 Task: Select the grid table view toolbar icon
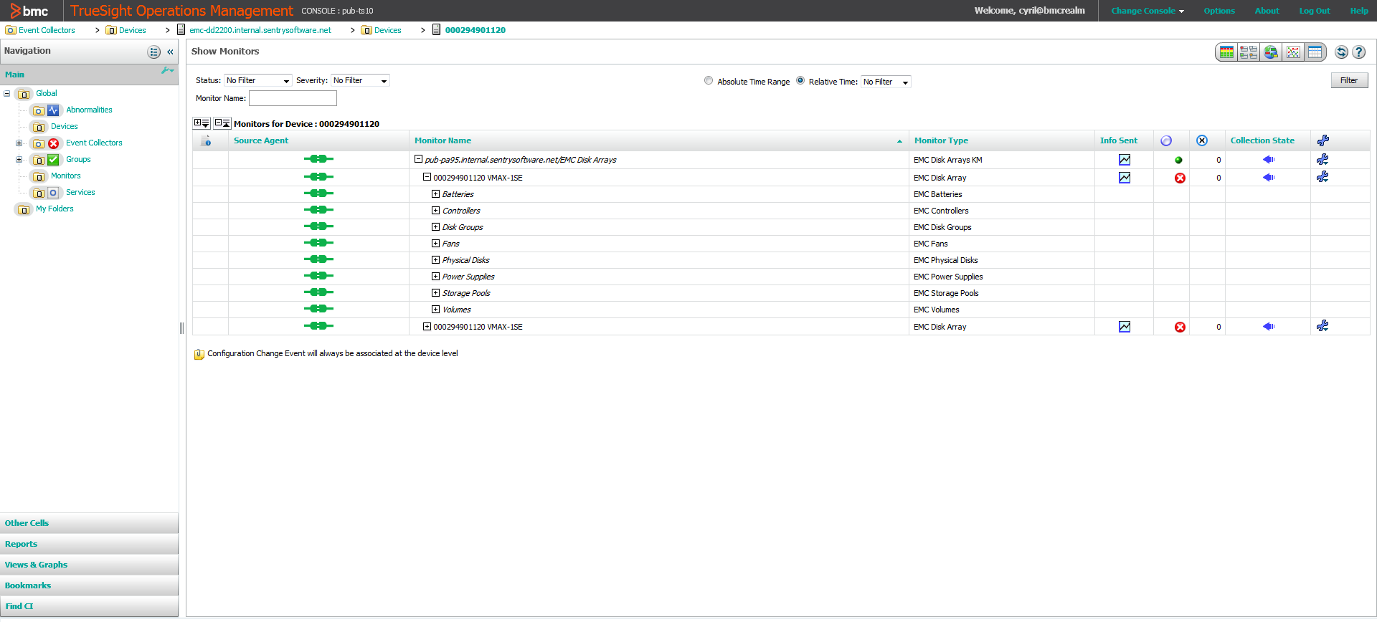[1315, 52]
